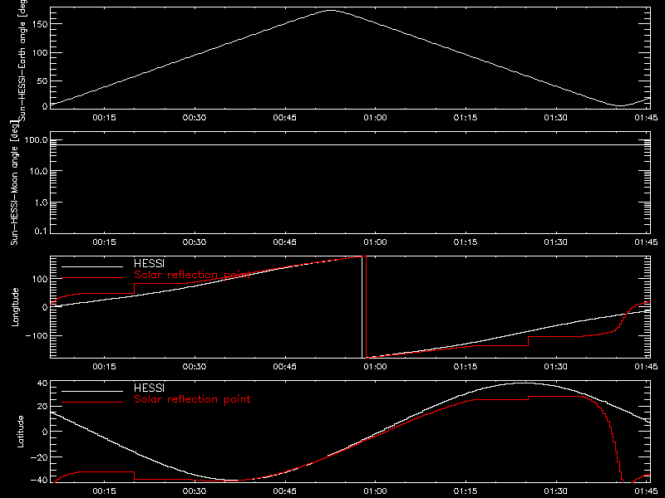Image resolution: width=665 pixels, height=498 pixels.
Task: Select HESSI legend text in Longitude panel
Action: (x=149, y=263)
